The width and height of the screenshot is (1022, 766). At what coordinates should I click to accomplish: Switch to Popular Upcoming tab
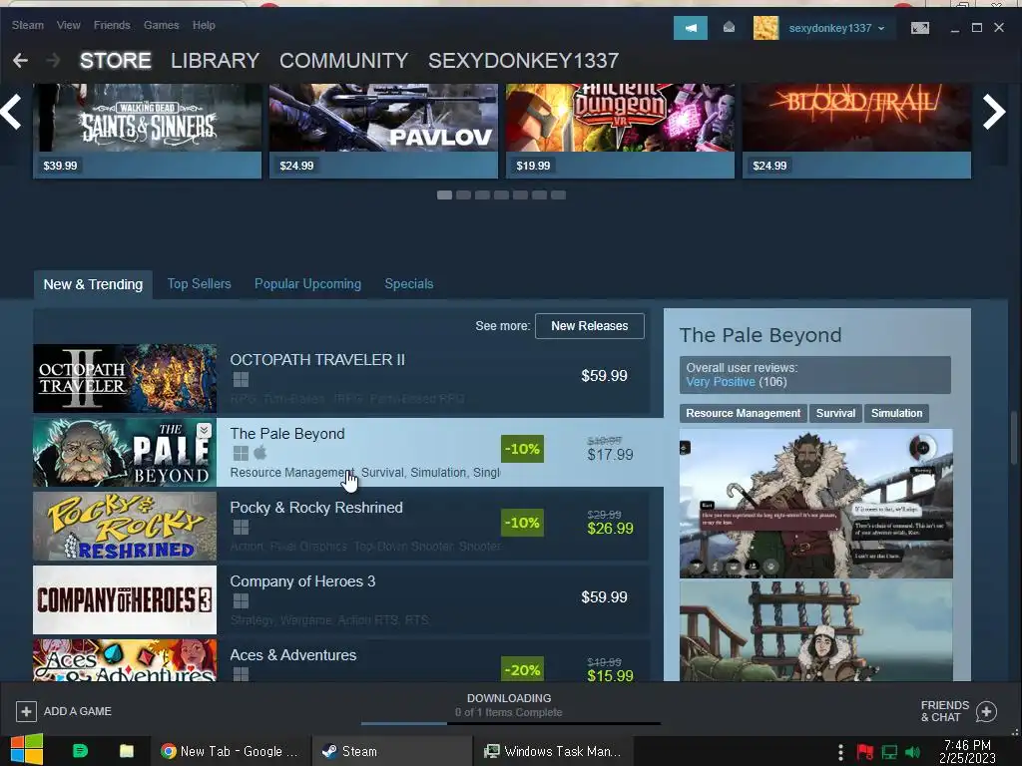coord(307,284)
